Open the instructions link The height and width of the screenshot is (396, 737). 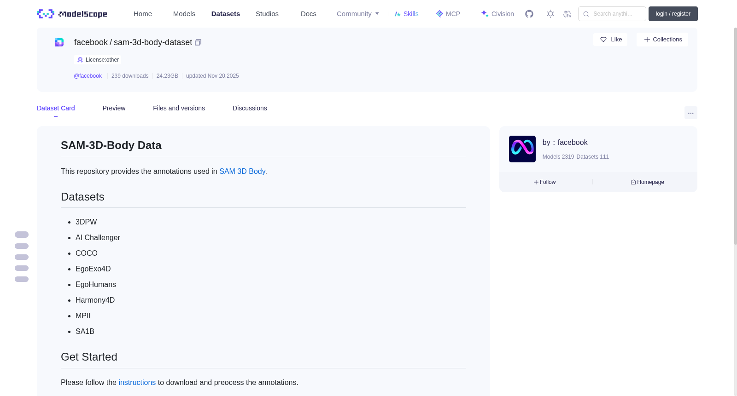137,382
